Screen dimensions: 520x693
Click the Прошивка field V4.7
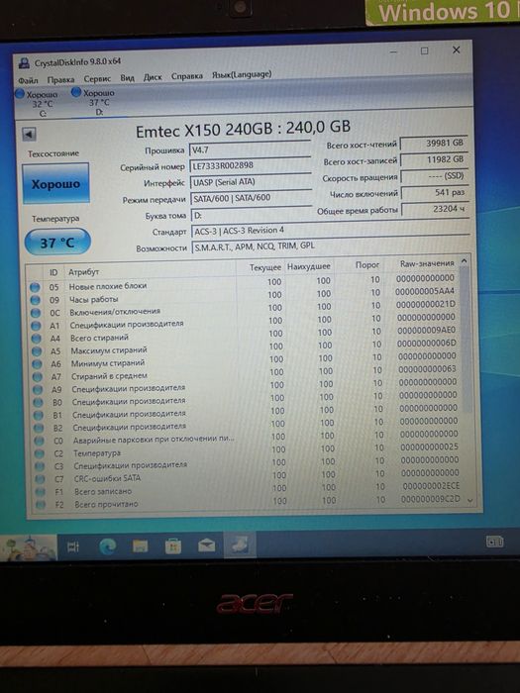click(250, 149)
